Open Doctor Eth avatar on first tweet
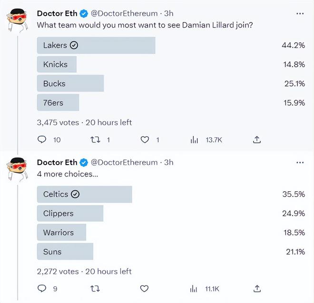 pos(17,20)
